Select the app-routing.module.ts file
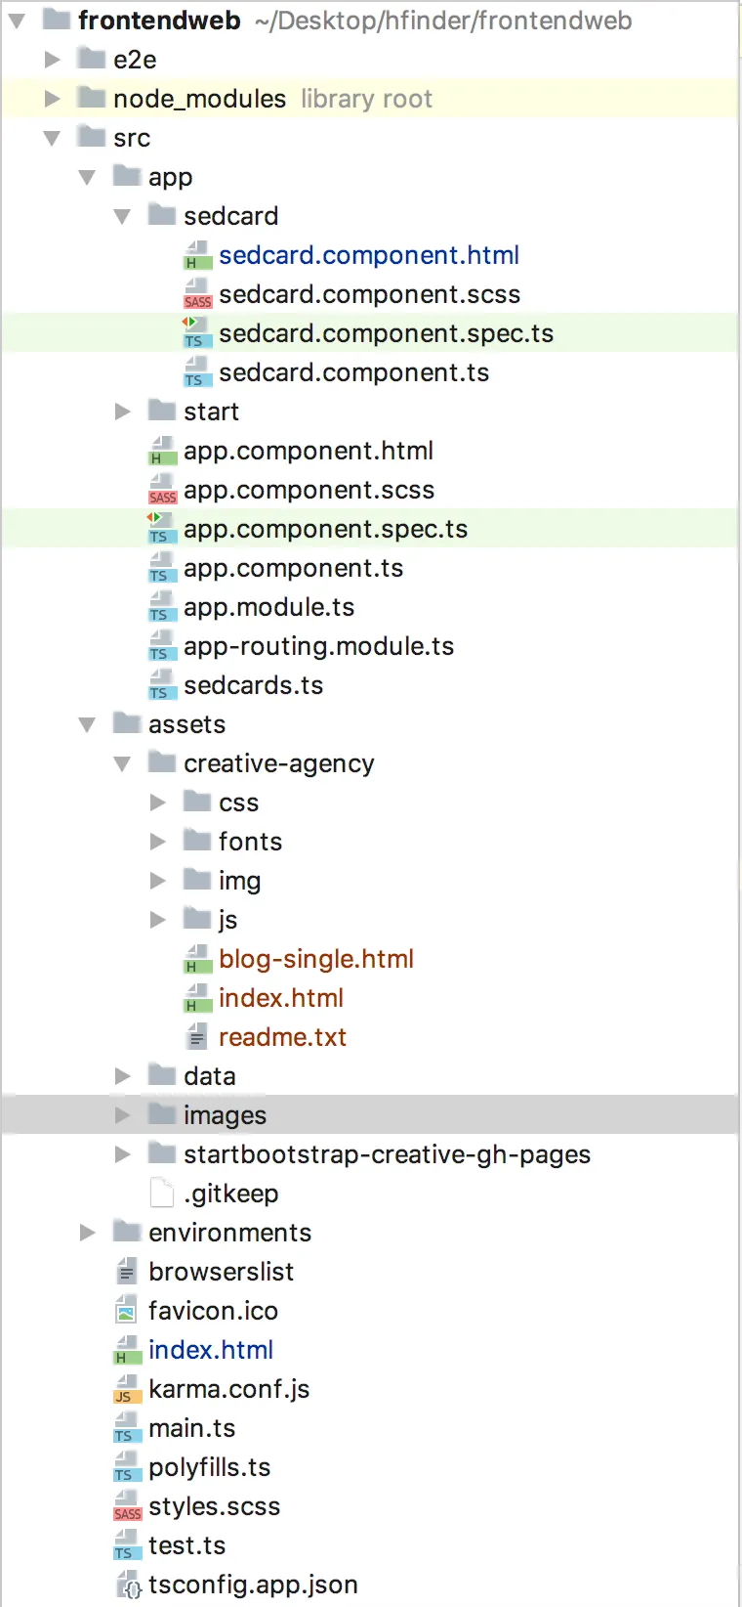The height and width of the screenshot is (1607, 742). click(318, 646)
